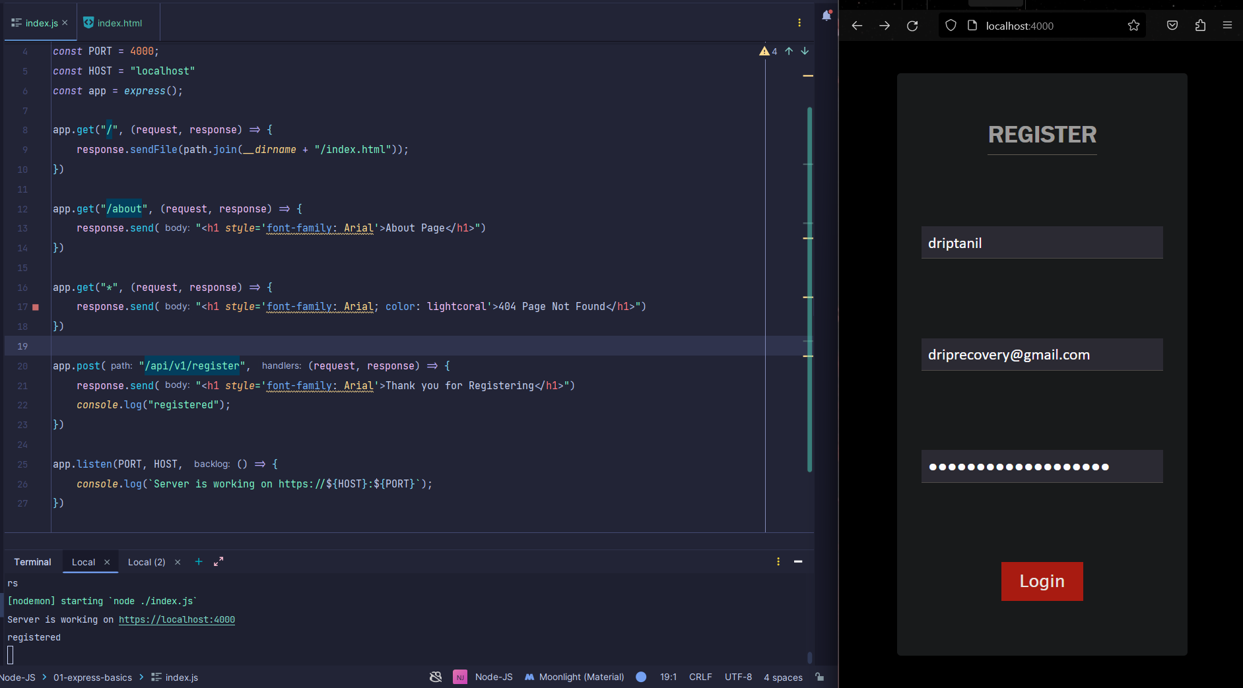The height and width of the screenshot is (688, 1243).
Task: Select the Local (2) terminal tab
Action: pos(147,562)
